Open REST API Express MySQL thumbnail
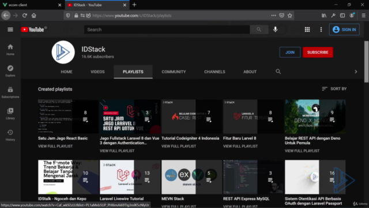 253,177
